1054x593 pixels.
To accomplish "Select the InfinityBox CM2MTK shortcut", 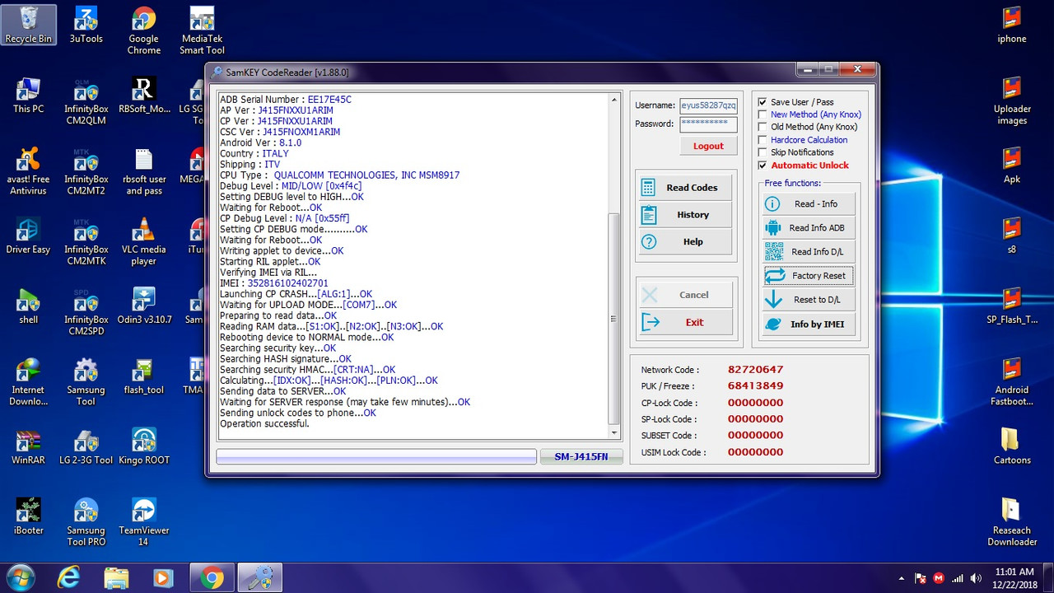I will (86, 241).
